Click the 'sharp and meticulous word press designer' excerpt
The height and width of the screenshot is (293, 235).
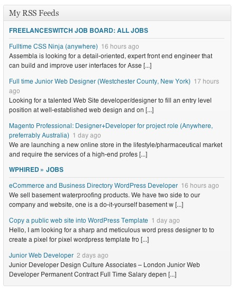pyautogui.click(x=112, y=235)
